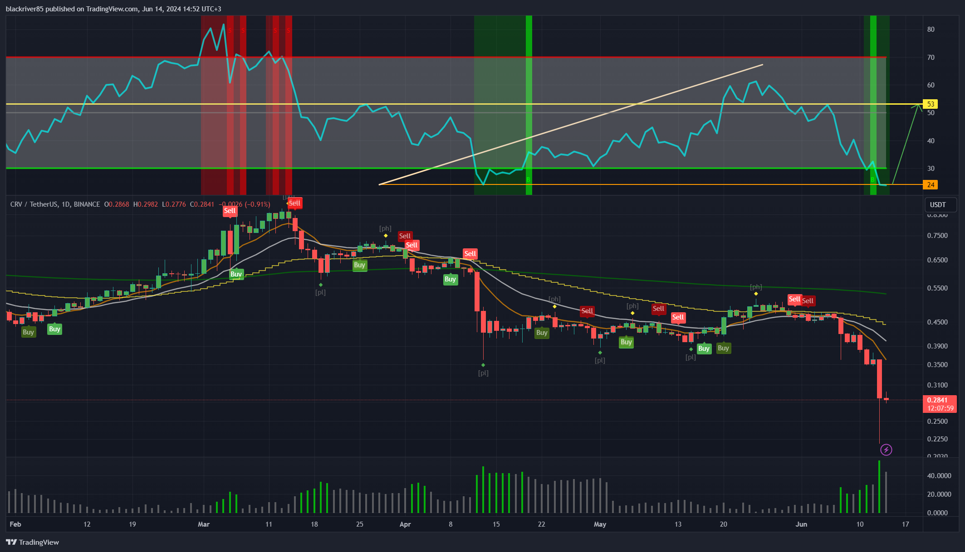Click 20.0000 on the volume scale
Image resolution: width=965 pixels, height=552 pixels.
tap(939, 494)
